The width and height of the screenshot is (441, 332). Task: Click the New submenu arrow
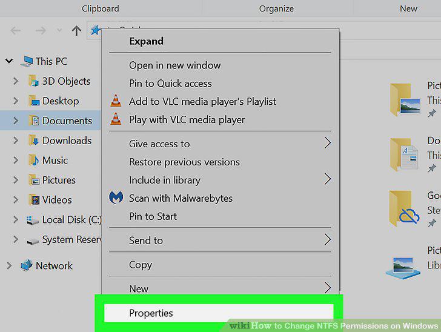(x=327, y=288)
